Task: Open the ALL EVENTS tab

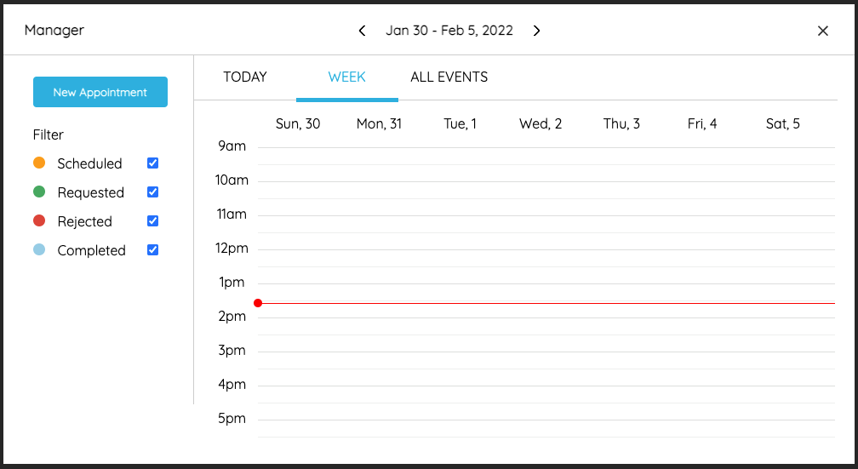Action: 449,77
